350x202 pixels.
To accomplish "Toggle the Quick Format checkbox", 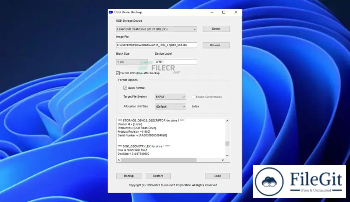I will [x=125, y=88].
